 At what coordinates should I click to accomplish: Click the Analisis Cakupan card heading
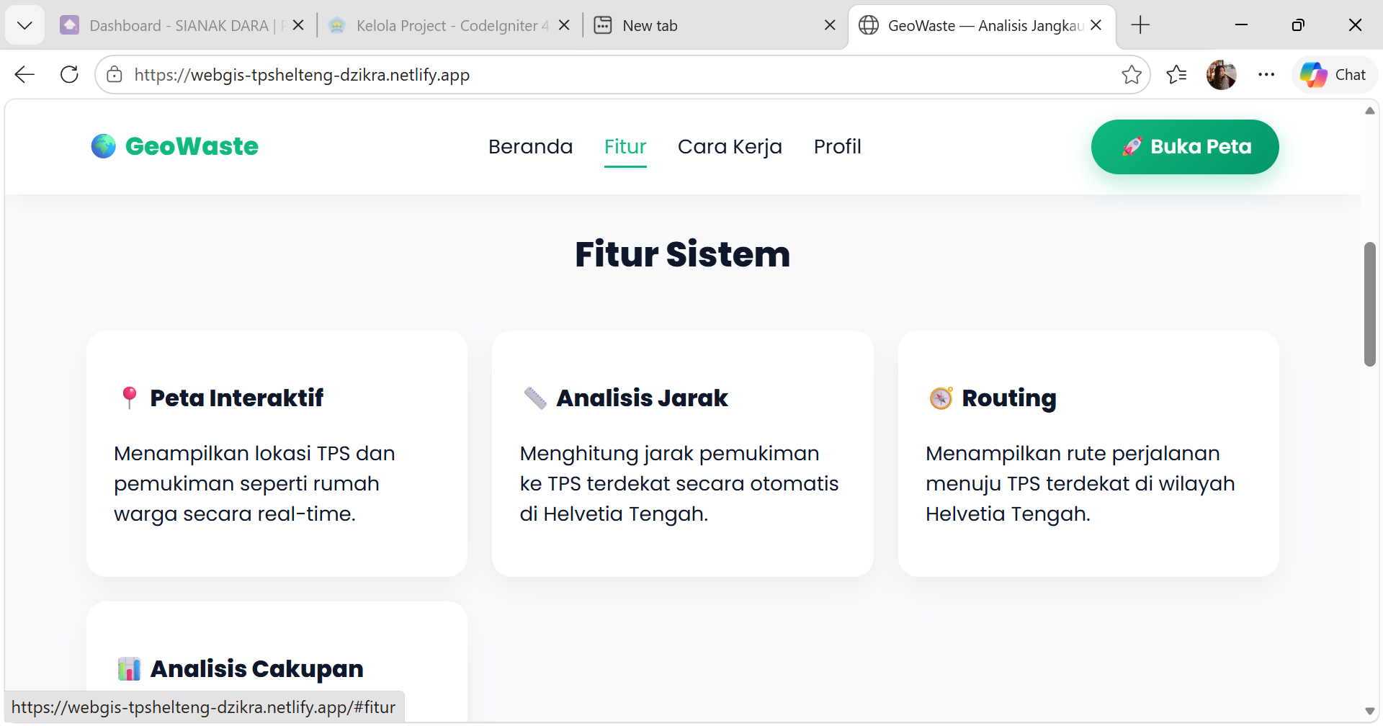257,668
